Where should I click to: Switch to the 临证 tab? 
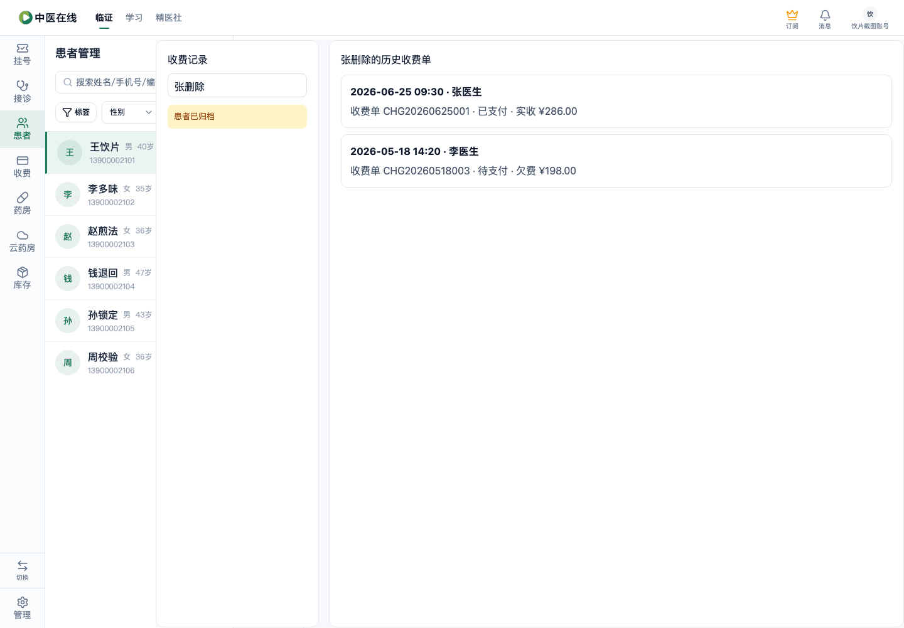tap(104, 18)
